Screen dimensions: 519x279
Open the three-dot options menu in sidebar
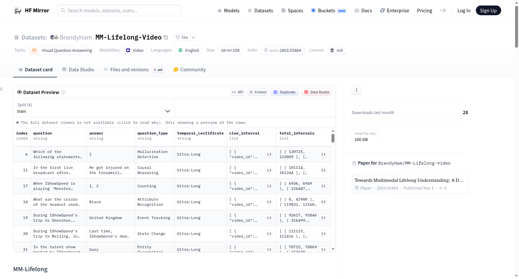tap(356, 90)
